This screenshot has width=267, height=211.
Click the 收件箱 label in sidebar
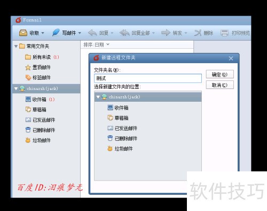(39, 99)
